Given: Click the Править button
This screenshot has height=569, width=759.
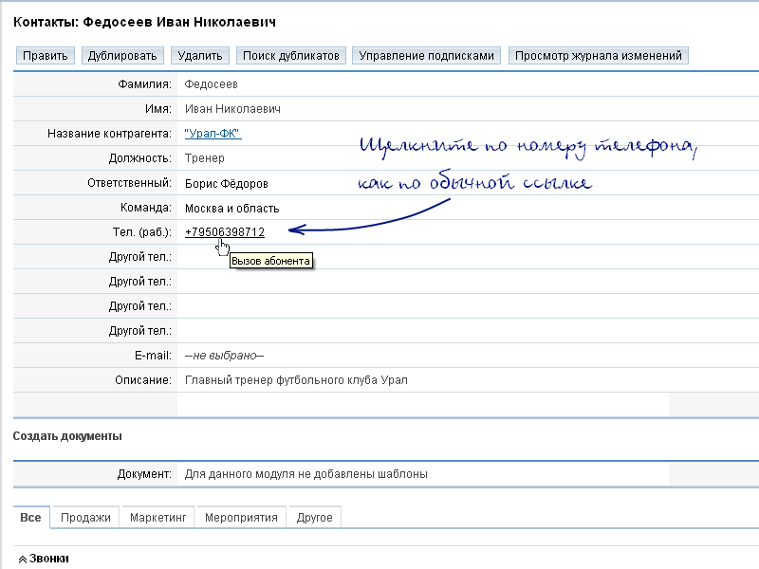Looking at the screenshot, I should (46, 56).
